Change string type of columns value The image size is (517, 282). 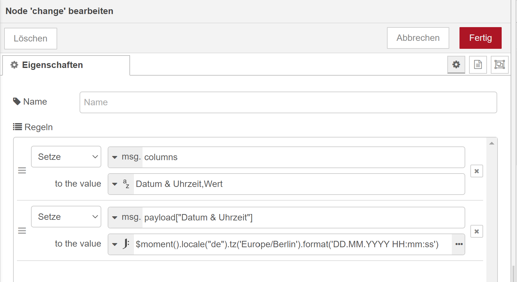(x=121, y=184)
